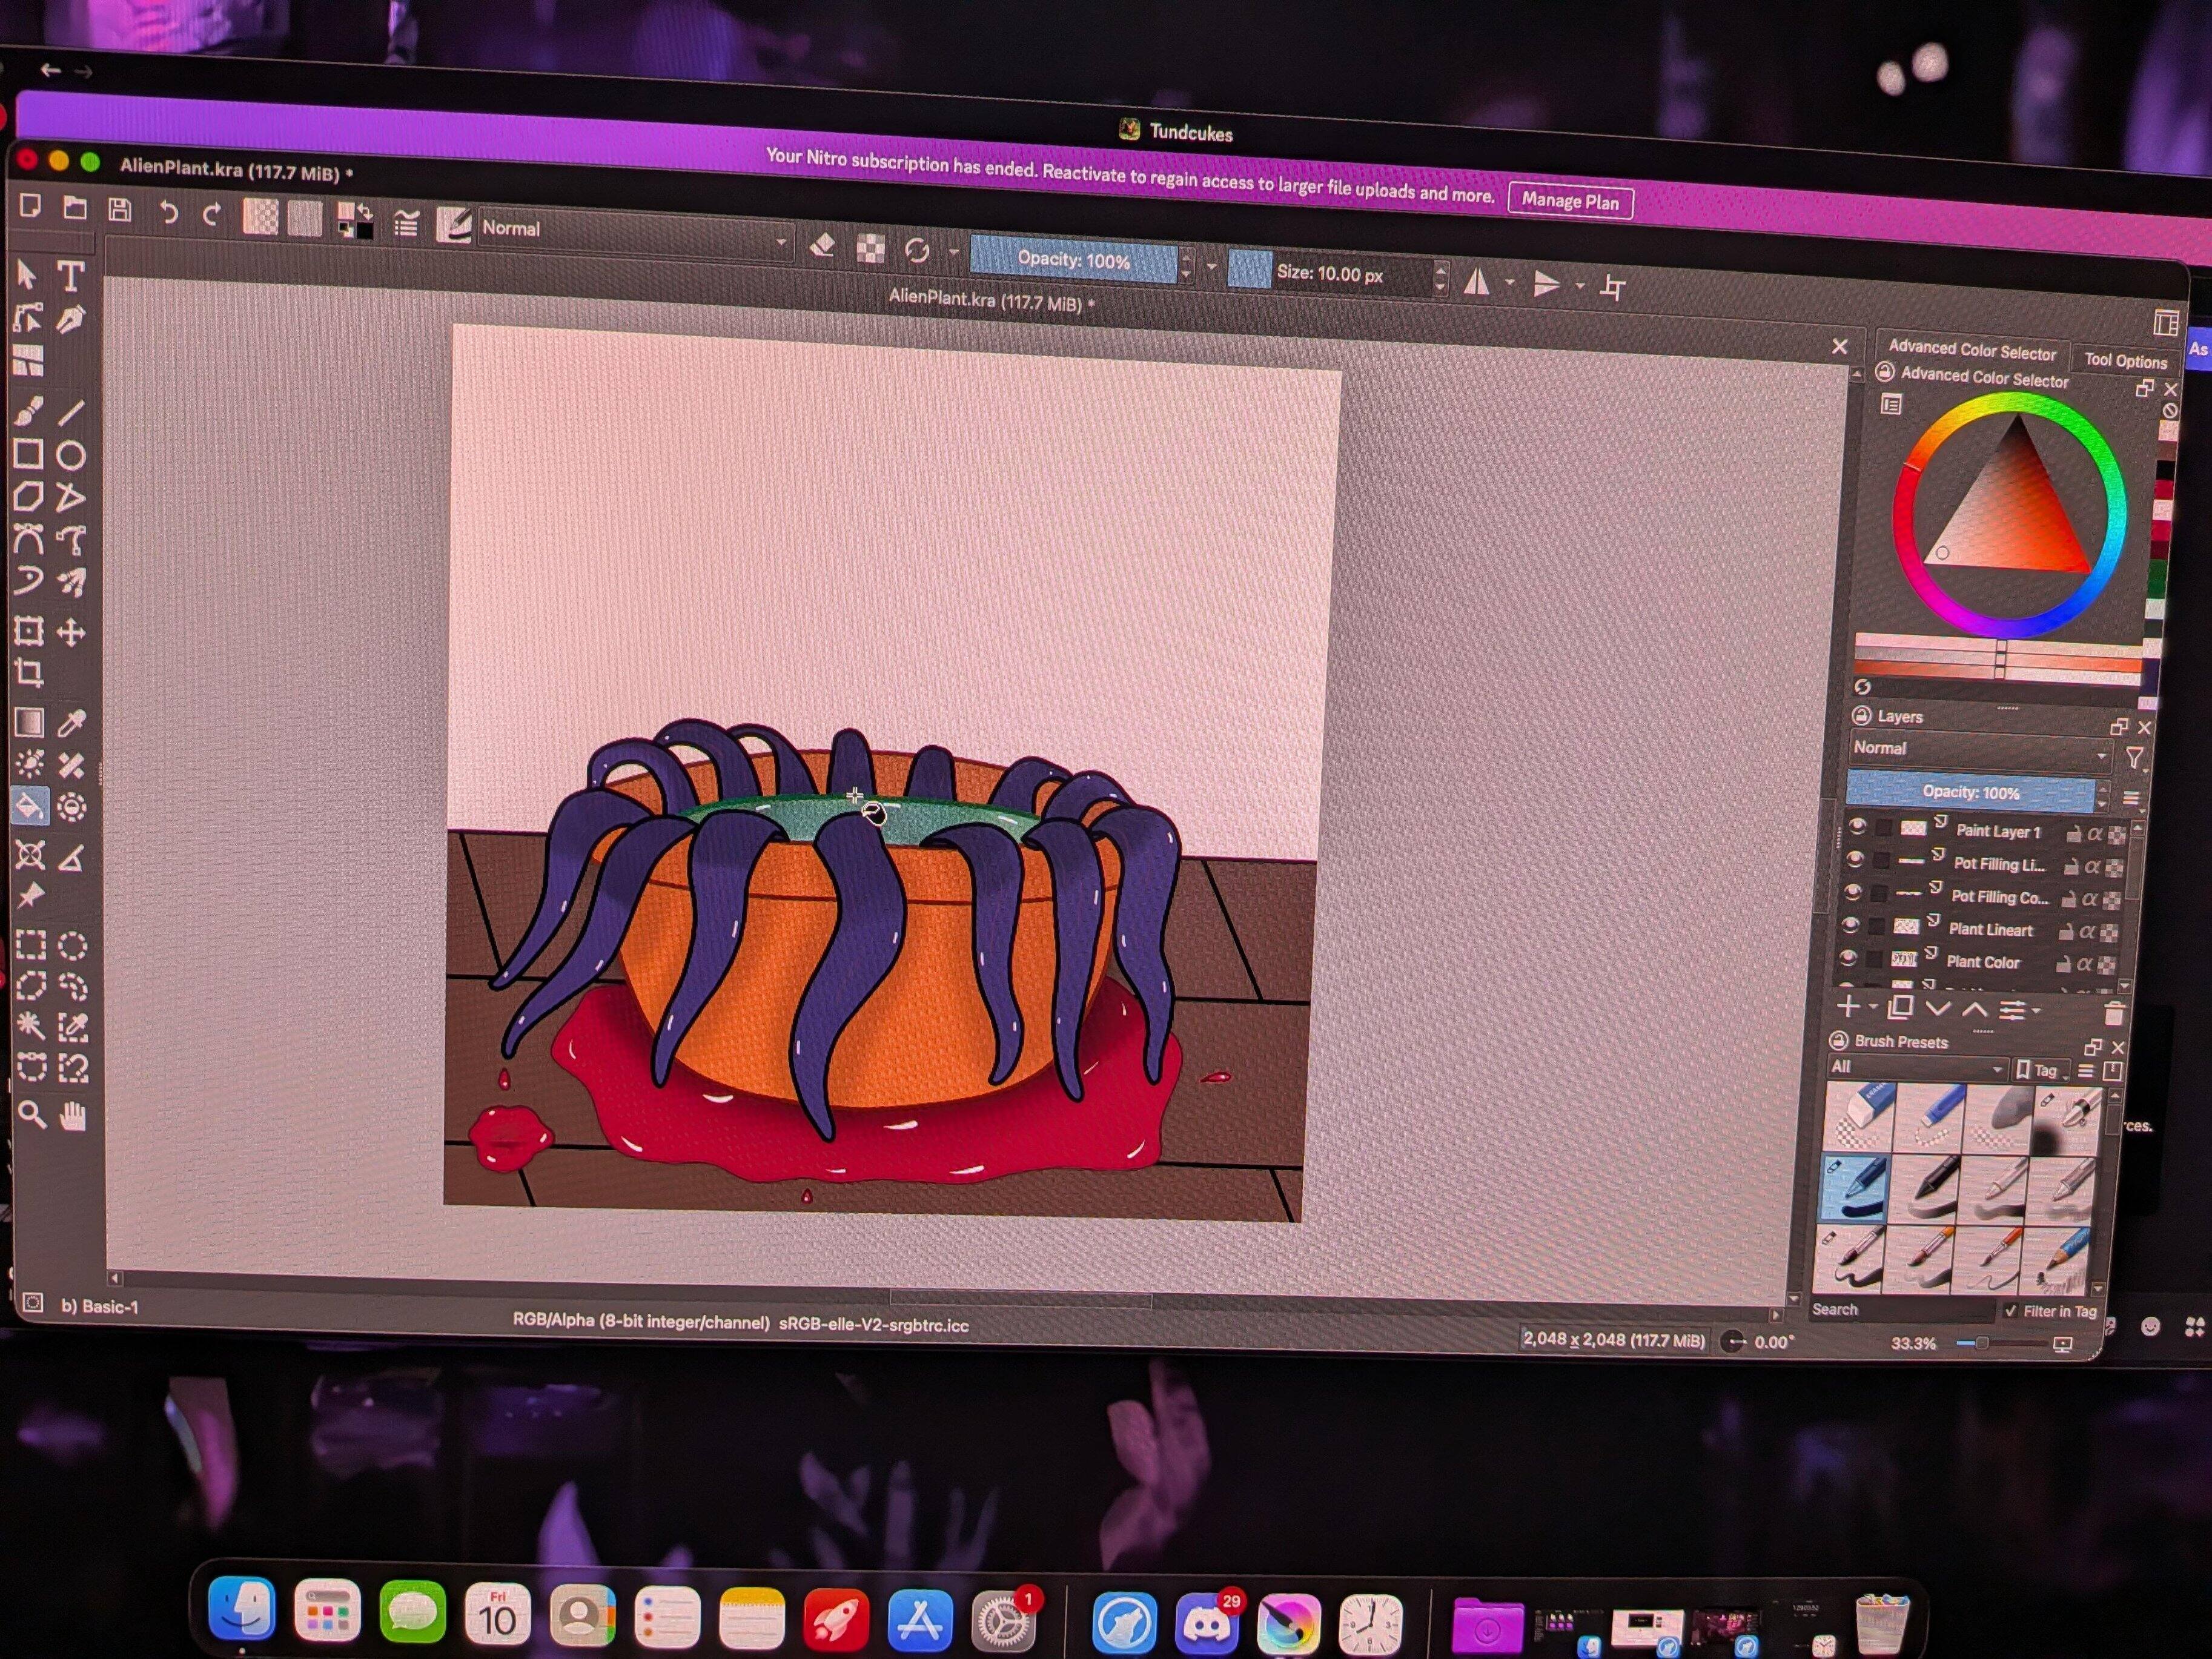Select the Assistant tool
Viewport: 2212px width, 1659px height.
(x=29, y=855)
